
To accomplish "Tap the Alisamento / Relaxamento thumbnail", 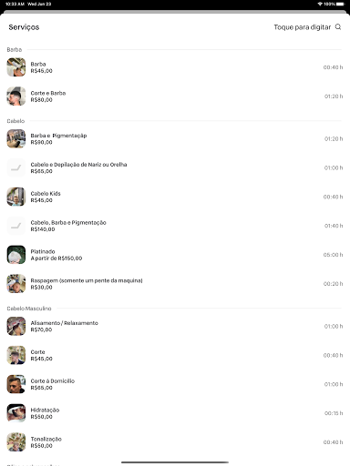I will pyautogui.click(x=16, y=326).
